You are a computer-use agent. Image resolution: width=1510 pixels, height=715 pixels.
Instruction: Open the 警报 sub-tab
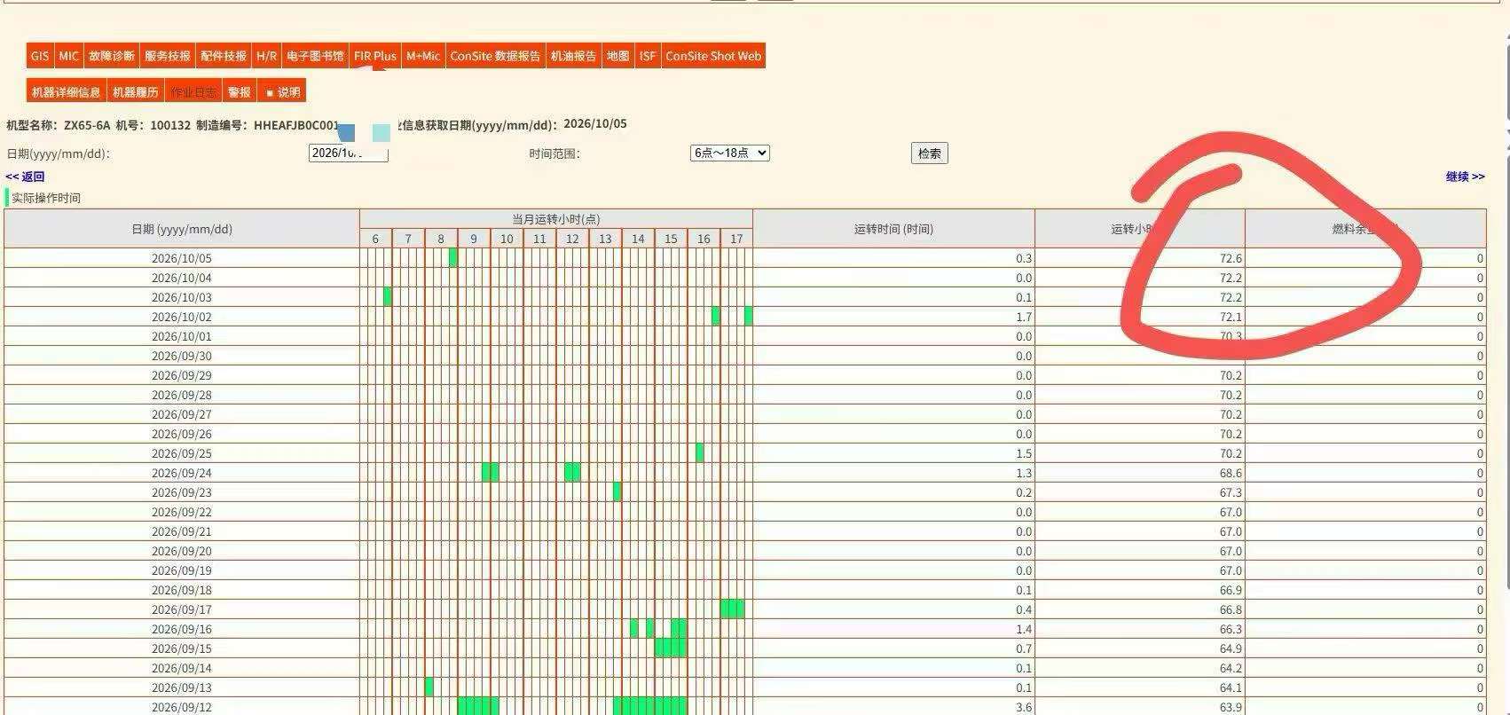coord(239,91)
